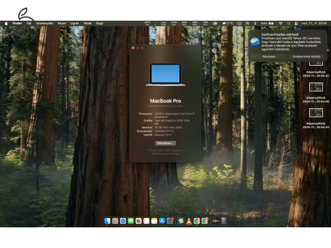Click the MacBook Pro laptop image
Image resolution: width=331 pixels, height=248 pixels.
tap(165, 74)
